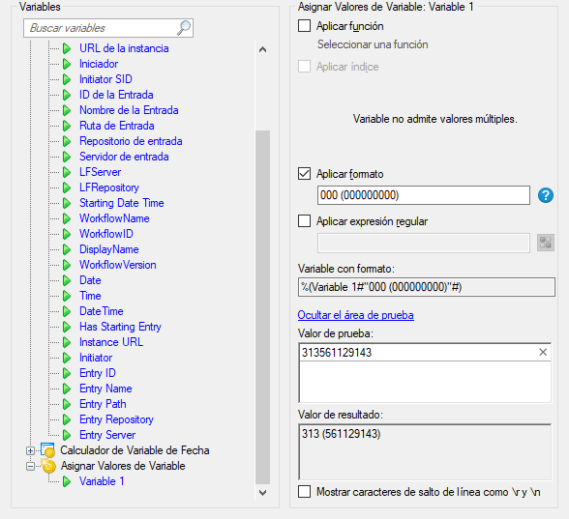Collapse the Asignar Valores de Variable node
Screen dimensions: 569x519
31,466
